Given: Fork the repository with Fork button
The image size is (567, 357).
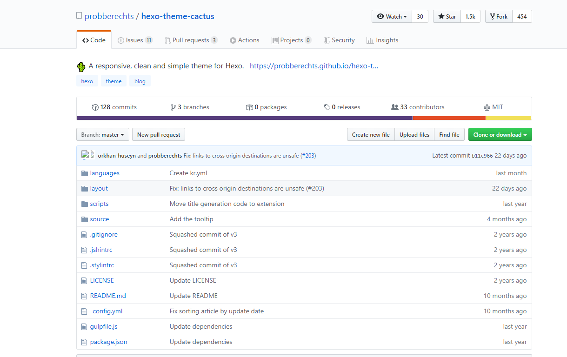Looking at the screenshot, I should tap(499, 17).
